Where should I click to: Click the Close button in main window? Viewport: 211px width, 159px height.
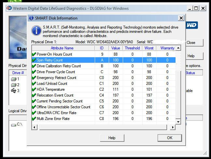coord(194,43)
